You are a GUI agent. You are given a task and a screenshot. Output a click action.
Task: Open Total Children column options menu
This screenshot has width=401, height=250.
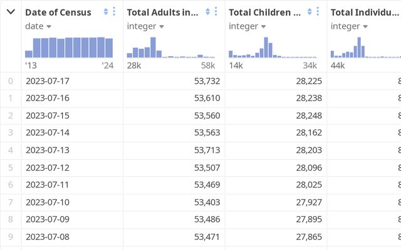point(318,12)
